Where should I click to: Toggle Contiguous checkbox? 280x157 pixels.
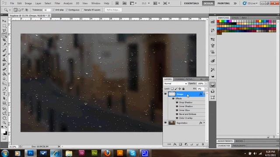click(67, 10)
